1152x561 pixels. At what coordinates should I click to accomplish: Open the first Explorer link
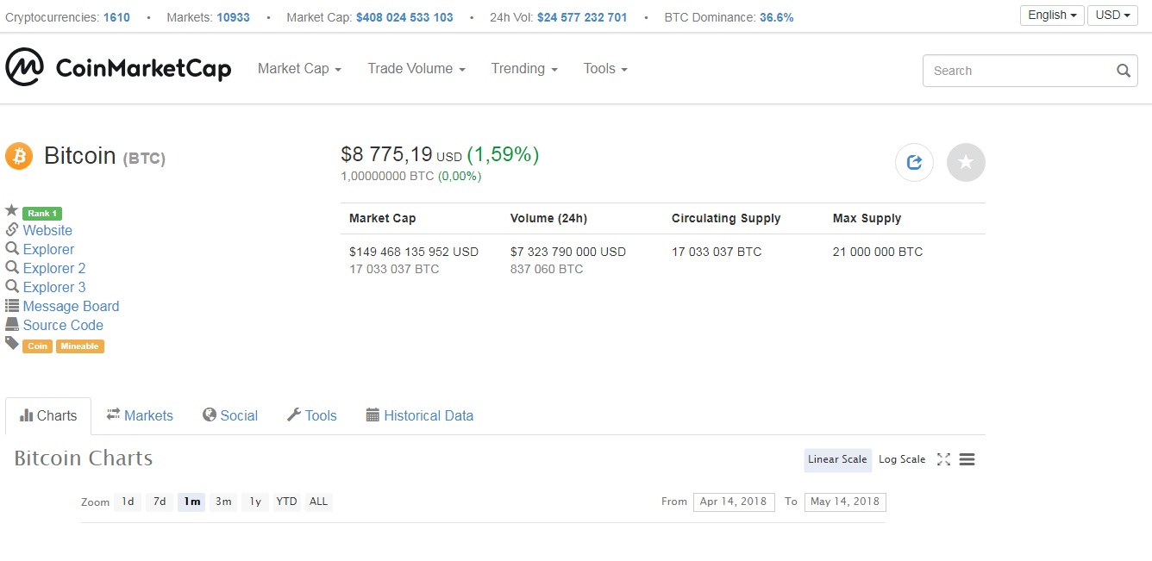(48, 249)
